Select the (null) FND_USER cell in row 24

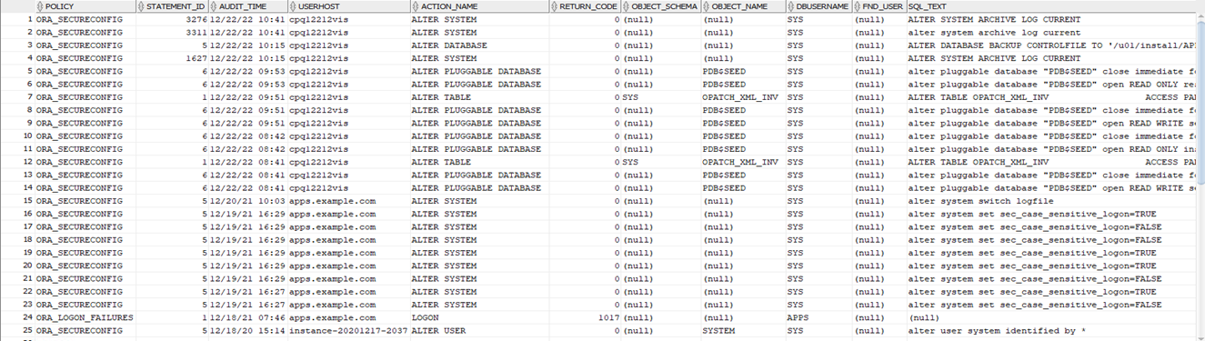[869, 317]
